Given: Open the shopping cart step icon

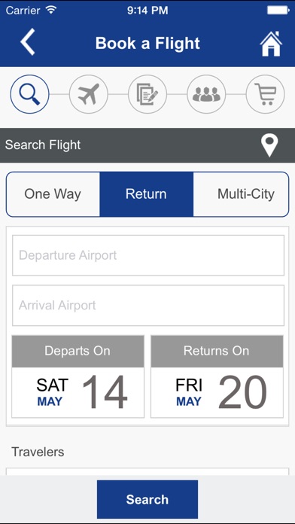Looking at the screenshot, I should tap(265, 94).
